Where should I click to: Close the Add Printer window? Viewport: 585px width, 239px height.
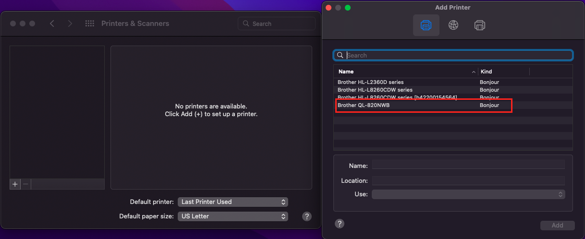coord(329,8)
